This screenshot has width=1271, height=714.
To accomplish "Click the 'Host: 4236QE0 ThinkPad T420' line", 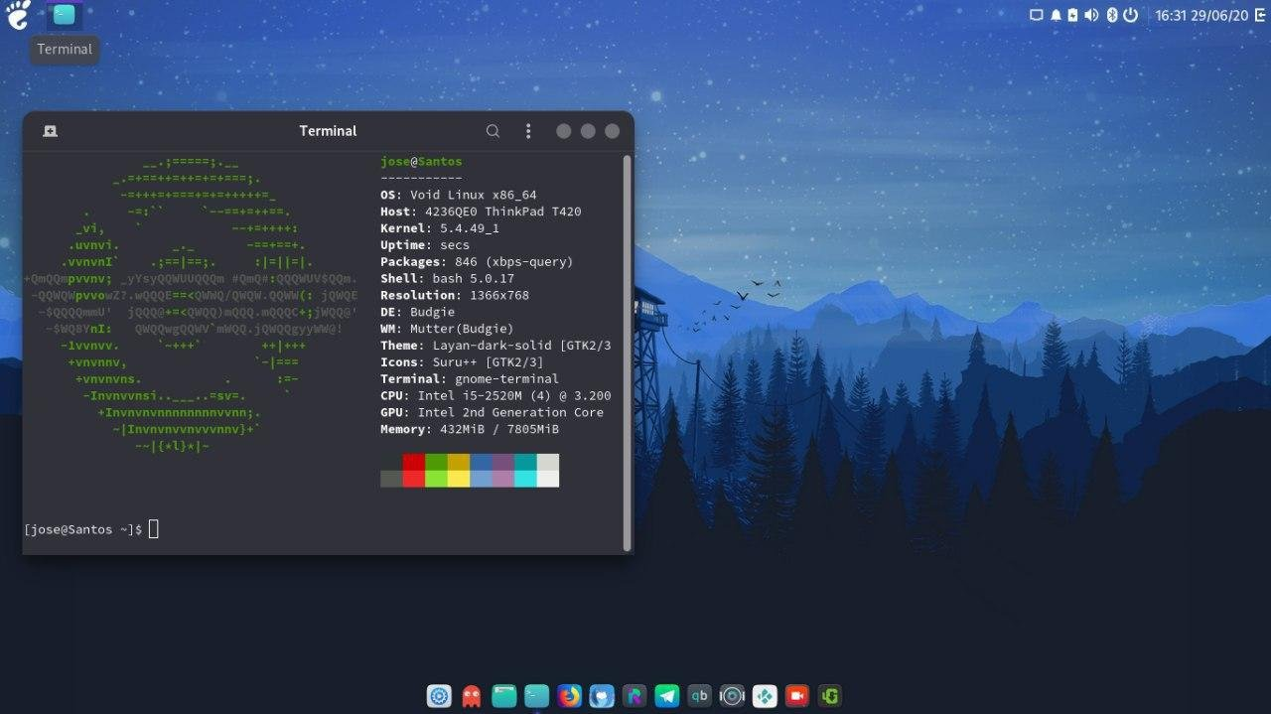I will (x=481, y=213).
